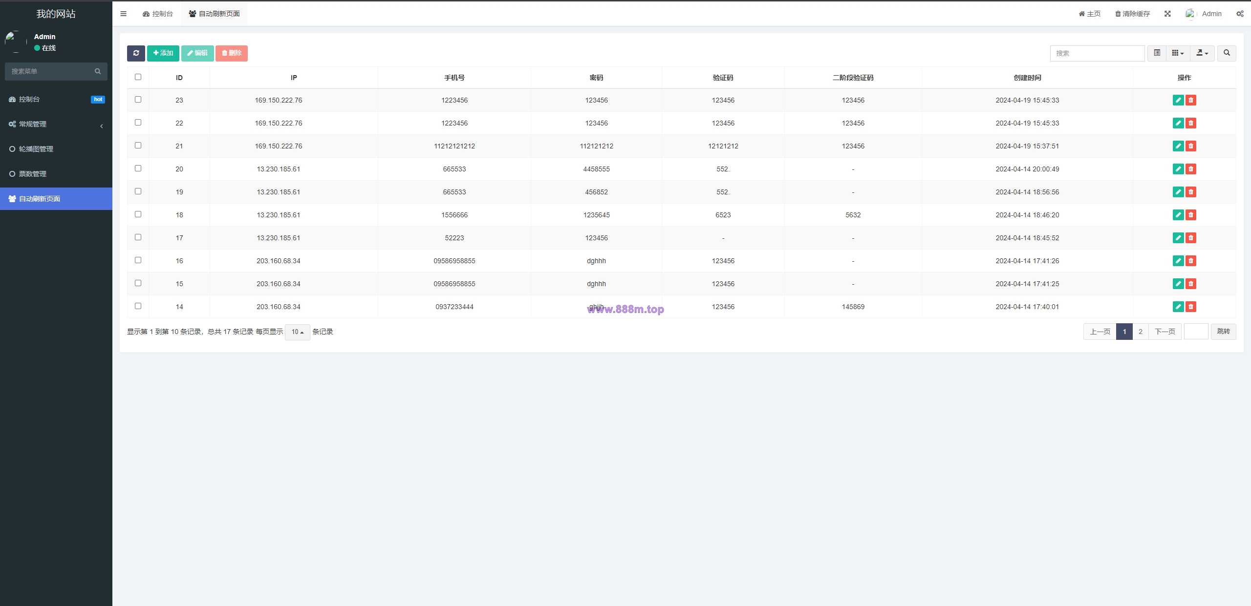Check the checkbox for row ID 17
This screenshot has height=606, width=1251.
[x=138, y=237]
